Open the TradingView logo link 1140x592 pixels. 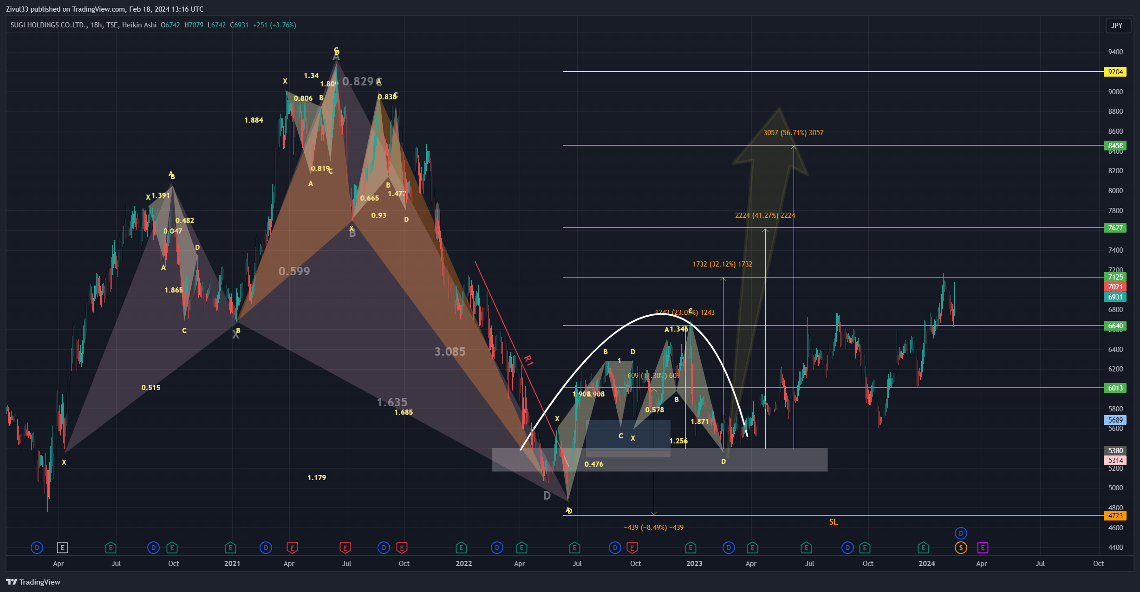pyautogui.click(x=33, y=582)
